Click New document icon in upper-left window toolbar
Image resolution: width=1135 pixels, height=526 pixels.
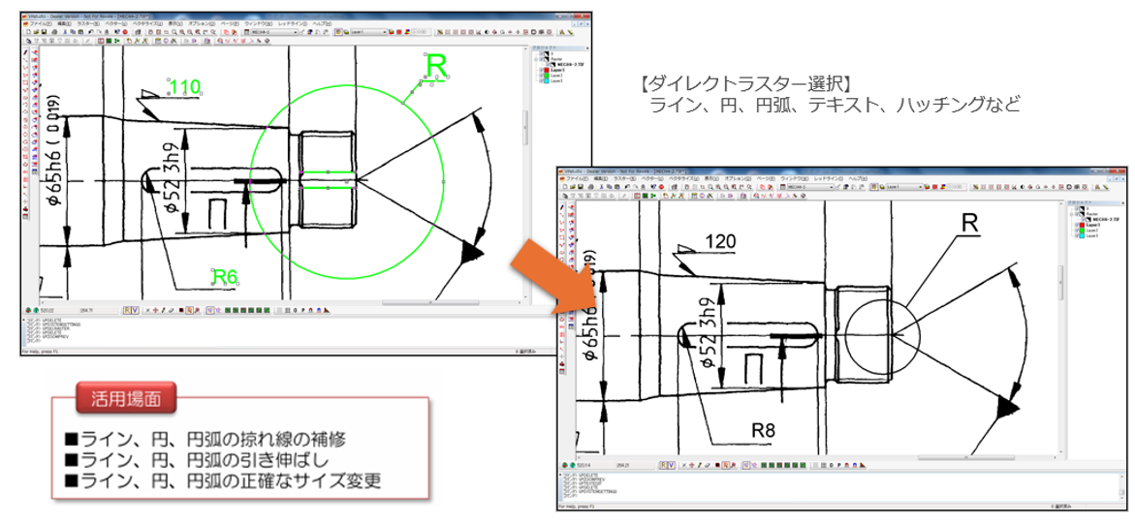(x=29, y=32)
